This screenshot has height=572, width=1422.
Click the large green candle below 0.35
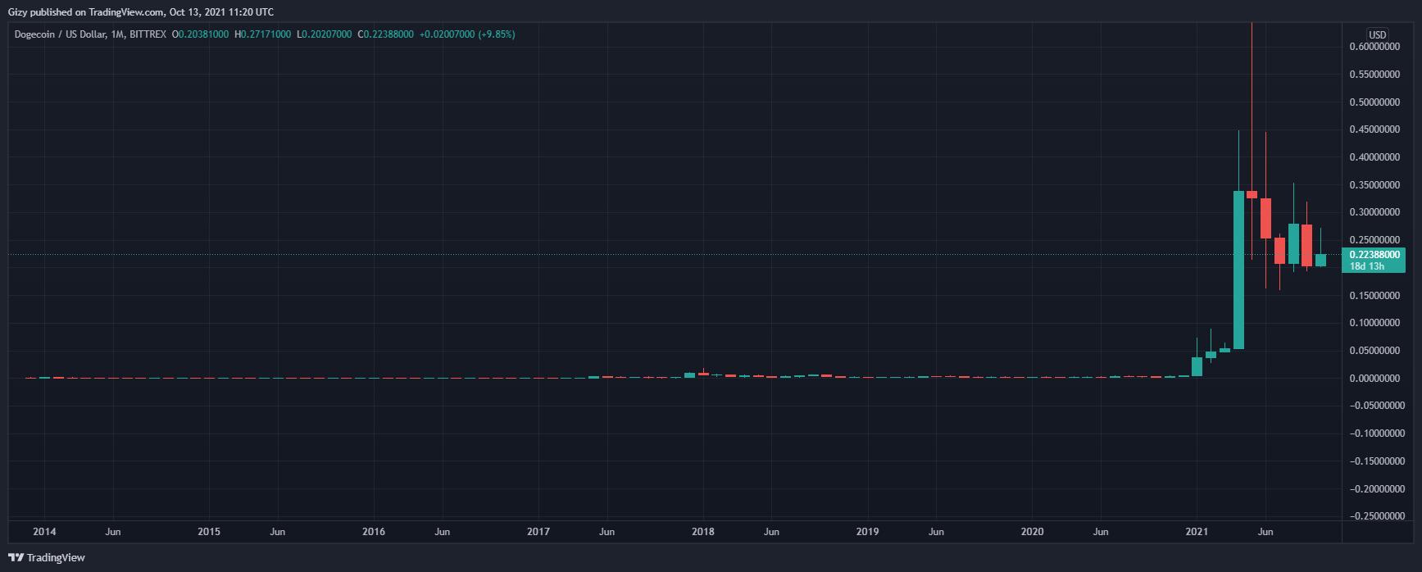(1238, 270)
